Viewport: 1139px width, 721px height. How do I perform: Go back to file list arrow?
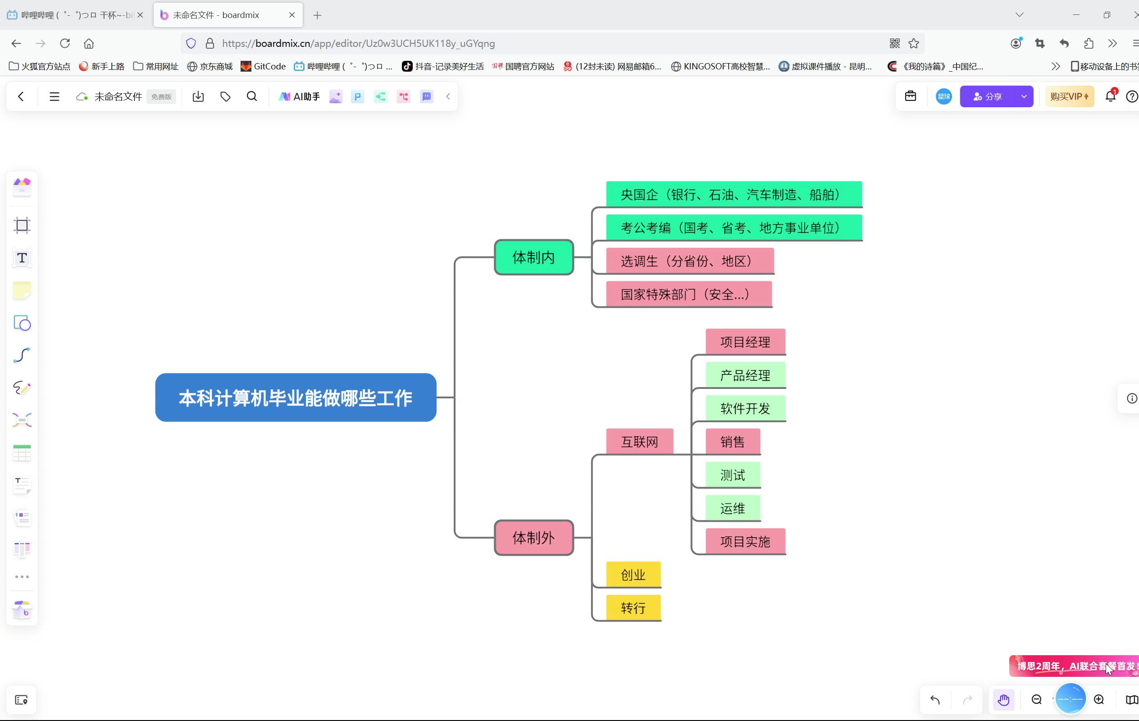[x=21, y=96]
